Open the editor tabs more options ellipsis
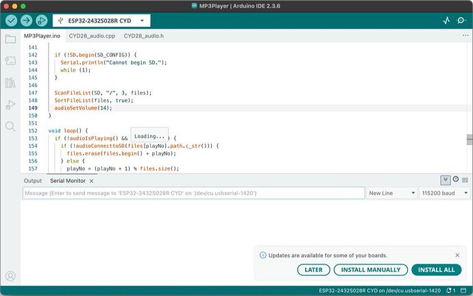 [465, 36]
